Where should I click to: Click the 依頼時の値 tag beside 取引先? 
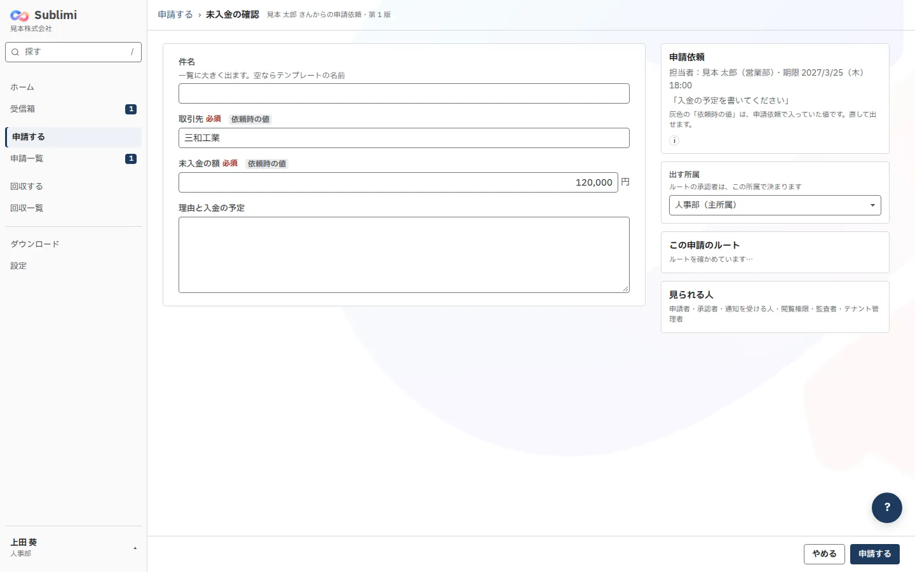pyautogui.click(x=250, y=119)
